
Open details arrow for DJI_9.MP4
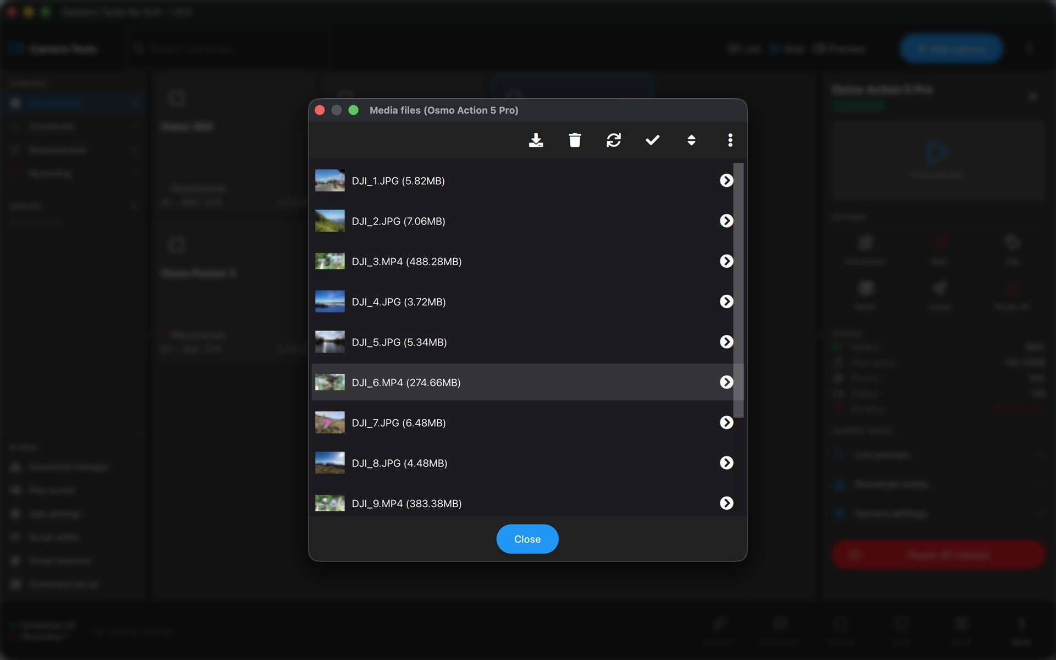pyautogui.click(x=727, y=503)
